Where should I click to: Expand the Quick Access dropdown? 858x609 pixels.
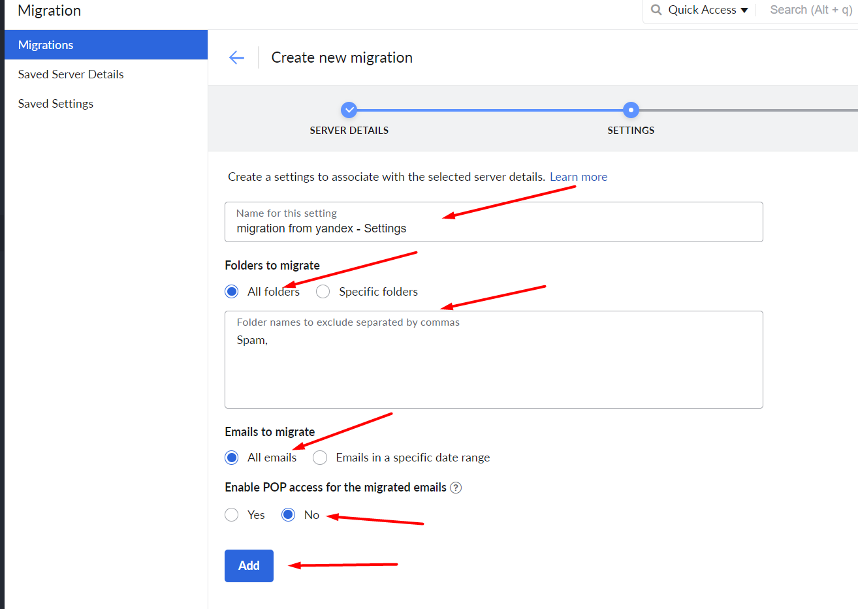[708, 10]
